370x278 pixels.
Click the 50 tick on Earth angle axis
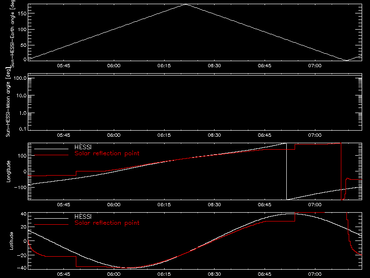[24, 45]
